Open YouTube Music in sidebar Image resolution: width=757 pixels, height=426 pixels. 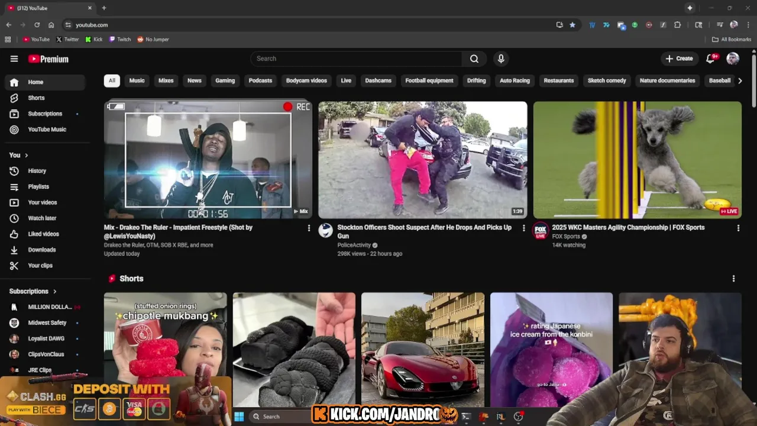point(45,130)
